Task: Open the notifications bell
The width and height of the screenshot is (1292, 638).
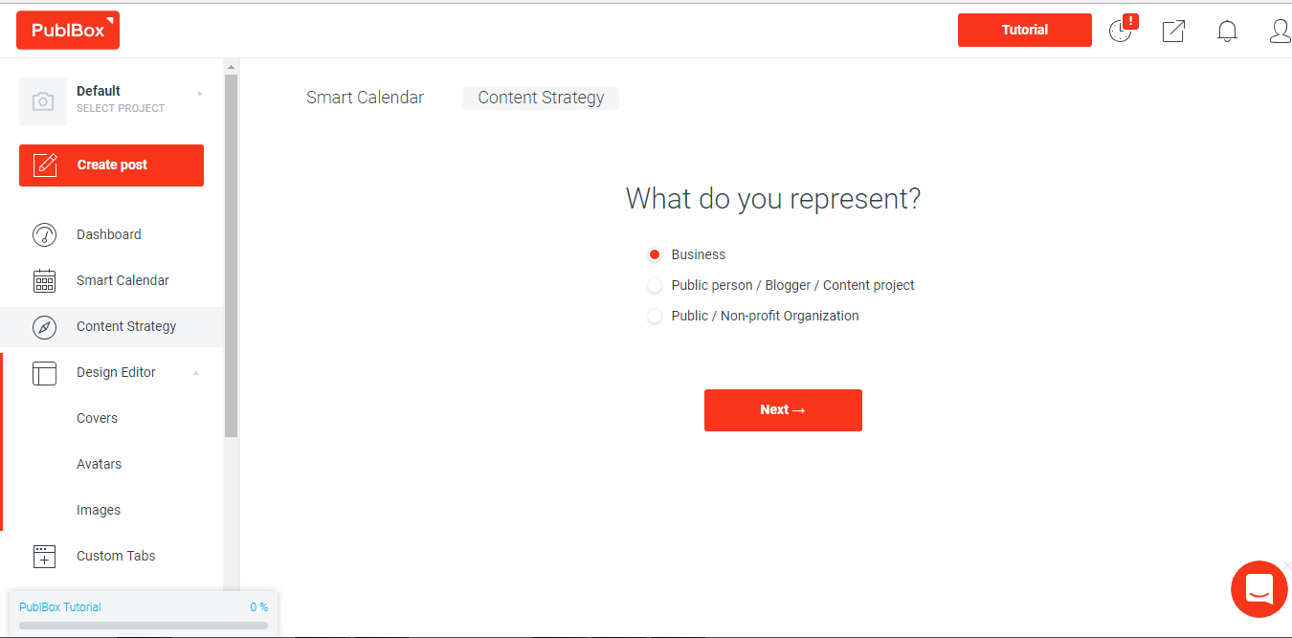Action: tap(1227, 31)
